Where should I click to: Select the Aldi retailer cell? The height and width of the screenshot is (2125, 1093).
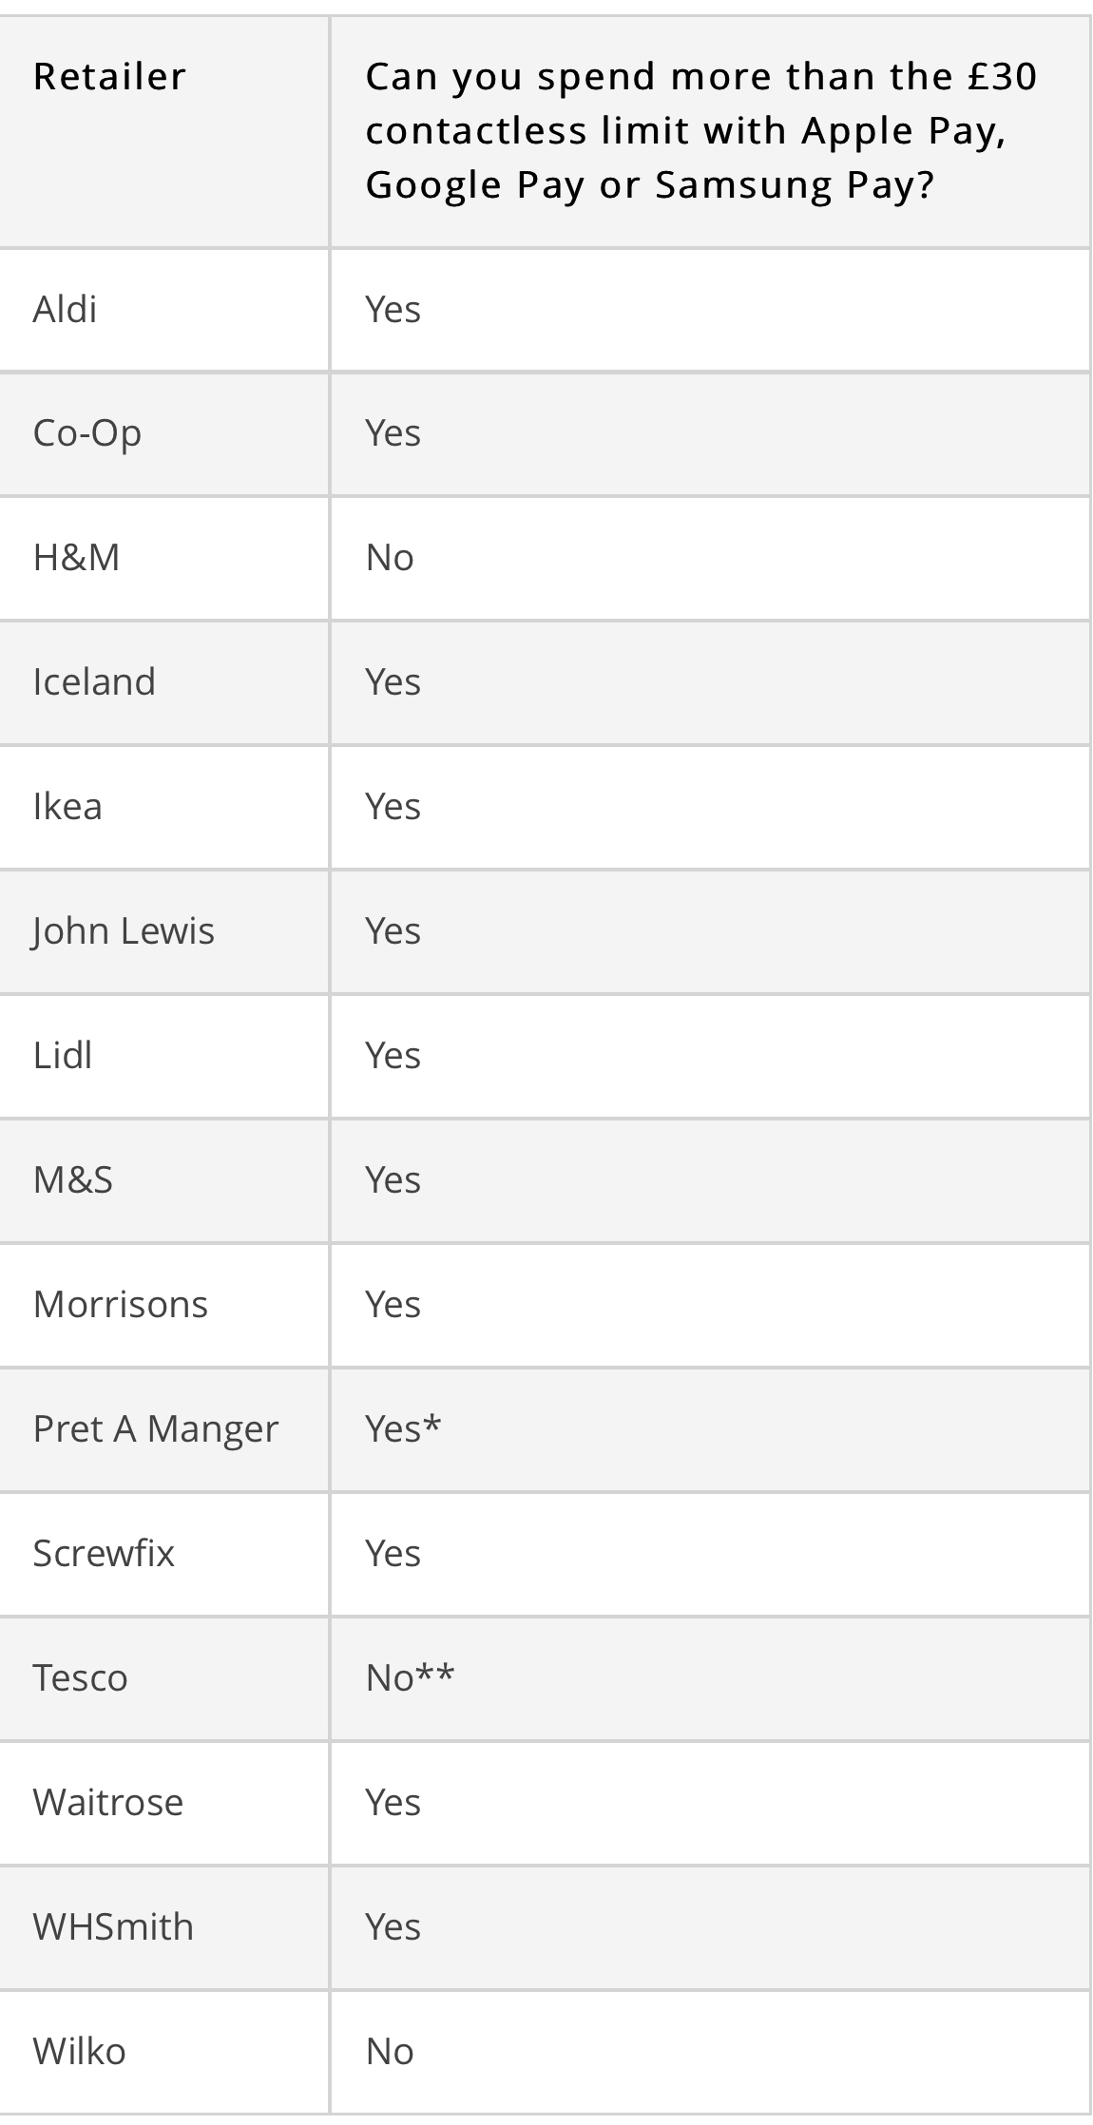[x=65, y=309]
